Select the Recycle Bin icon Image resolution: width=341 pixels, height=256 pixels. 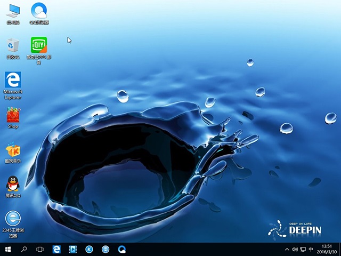point(13,45)
